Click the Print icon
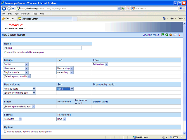This screenshot has width=187, height=140. (x=172, y=18)
